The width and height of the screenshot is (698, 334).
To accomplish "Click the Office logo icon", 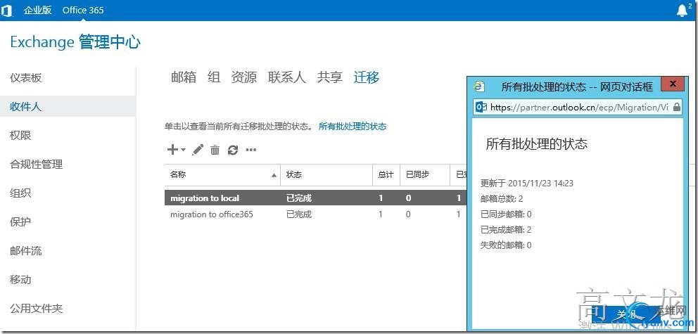I will (6, 11).
